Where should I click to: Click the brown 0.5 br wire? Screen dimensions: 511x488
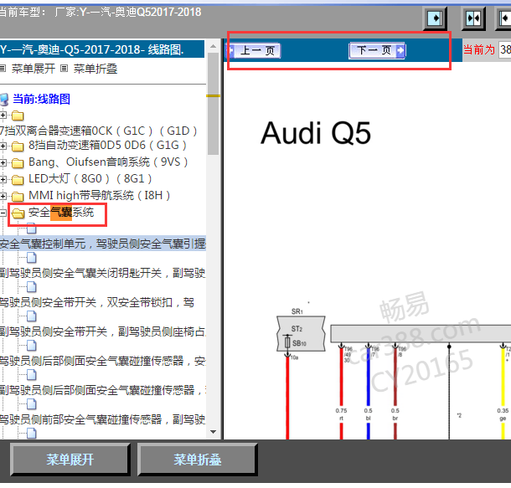395,378
